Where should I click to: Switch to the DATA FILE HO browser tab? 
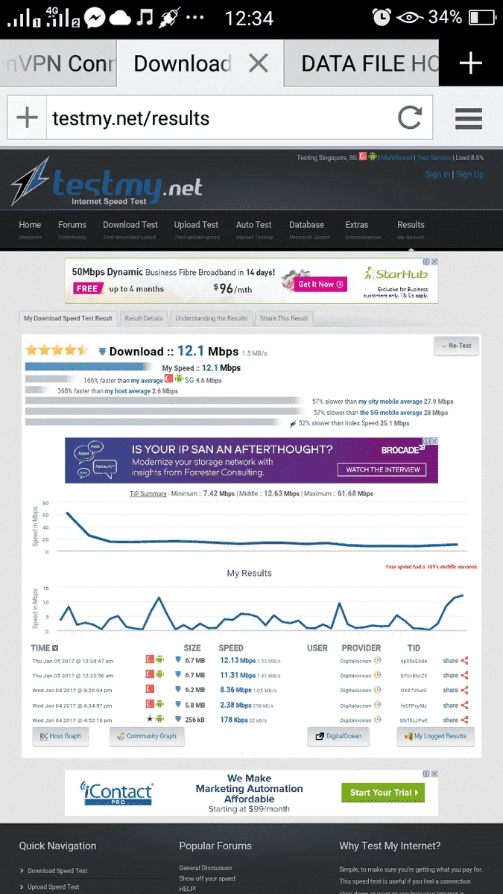pyautogui.click(x=361, y=63)
